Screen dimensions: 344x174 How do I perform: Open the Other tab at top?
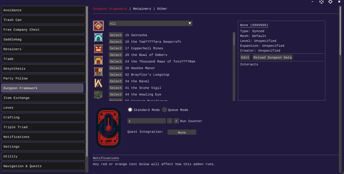[162, 9]
